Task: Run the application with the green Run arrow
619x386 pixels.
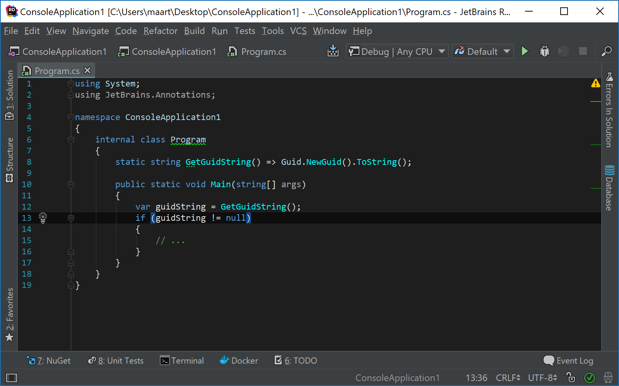Action: click(x=525, y=51)
